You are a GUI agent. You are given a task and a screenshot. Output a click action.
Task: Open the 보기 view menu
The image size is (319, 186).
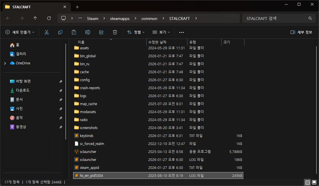161,32
